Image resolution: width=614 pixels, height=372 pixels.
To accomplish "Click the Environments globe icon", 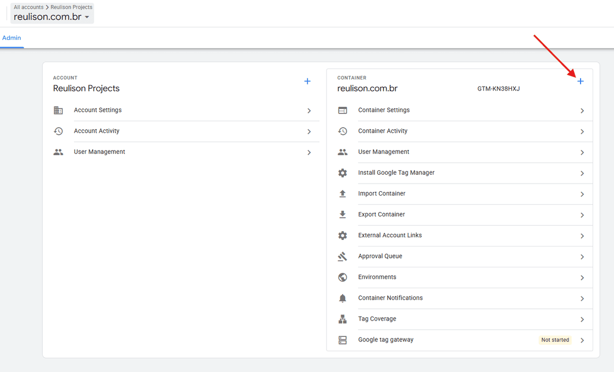I will [343, 277].
